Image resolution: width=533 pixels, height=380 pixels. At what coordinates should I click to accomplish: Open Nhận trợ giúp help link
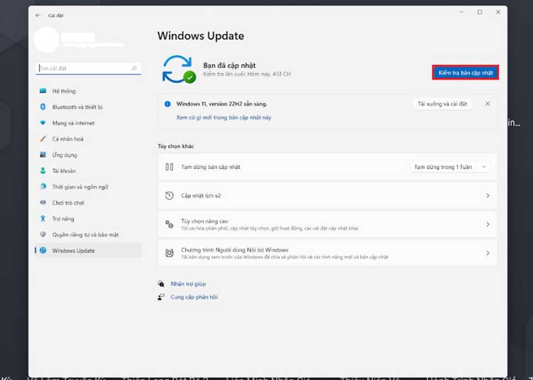click(188, 284)
